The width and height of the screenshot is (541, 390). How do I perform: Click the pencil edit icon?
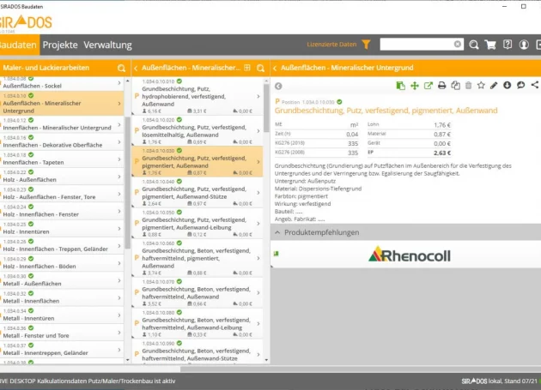[494, 86]
